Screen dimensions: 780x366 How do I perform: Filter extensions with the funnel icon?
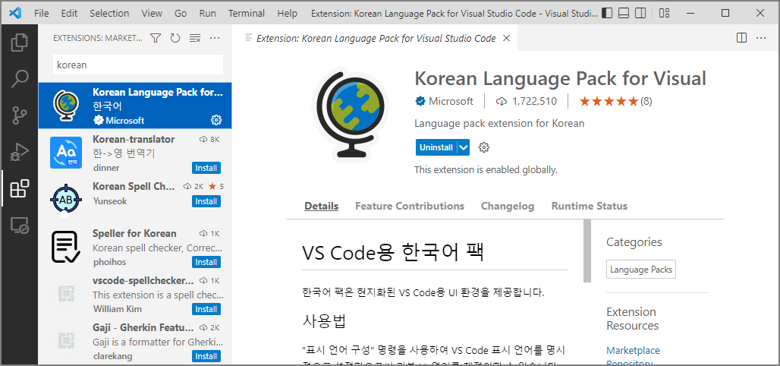(156, 38)
